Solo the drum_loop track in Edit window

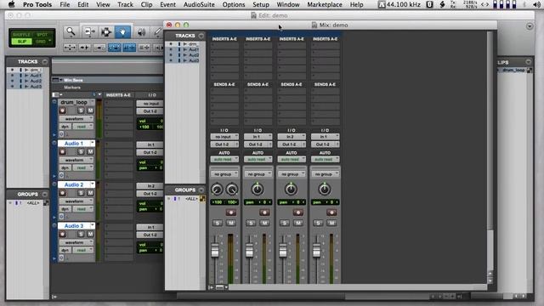[81, 110]
